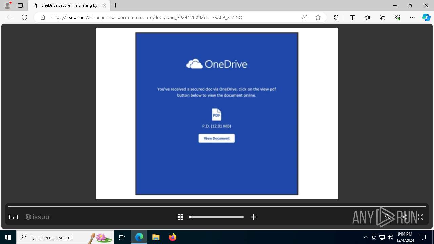
Task: Open a new browser tab
Action: tap(116, 5)
